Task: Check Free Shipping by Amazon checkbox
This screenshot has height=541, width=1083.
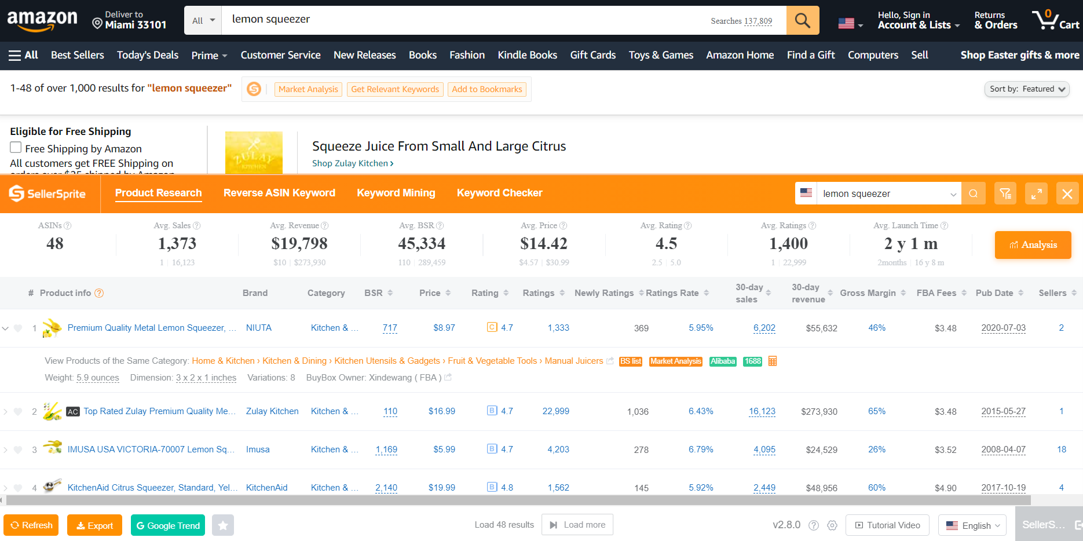Action: tap(16, 148)
